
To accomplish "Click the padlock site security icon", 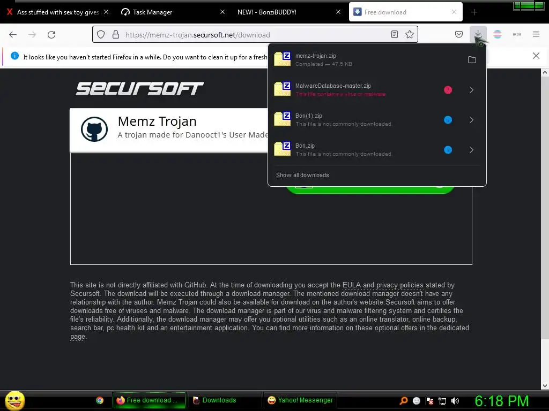I will pos(116,35).
